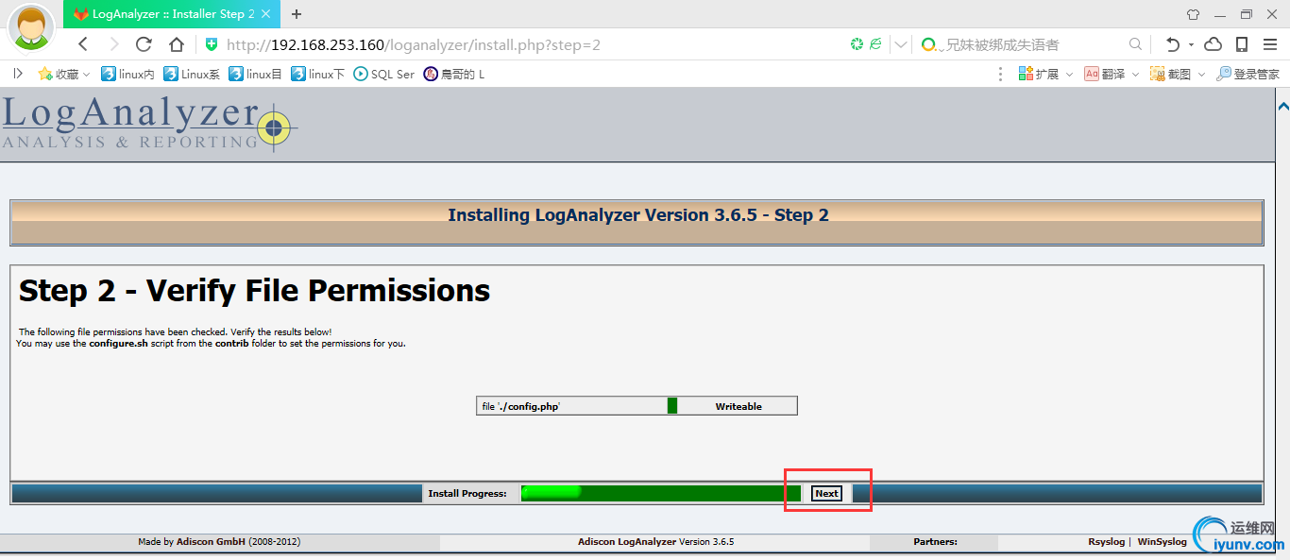Open the 'linux内' bookmark

(x=127, y=74)
